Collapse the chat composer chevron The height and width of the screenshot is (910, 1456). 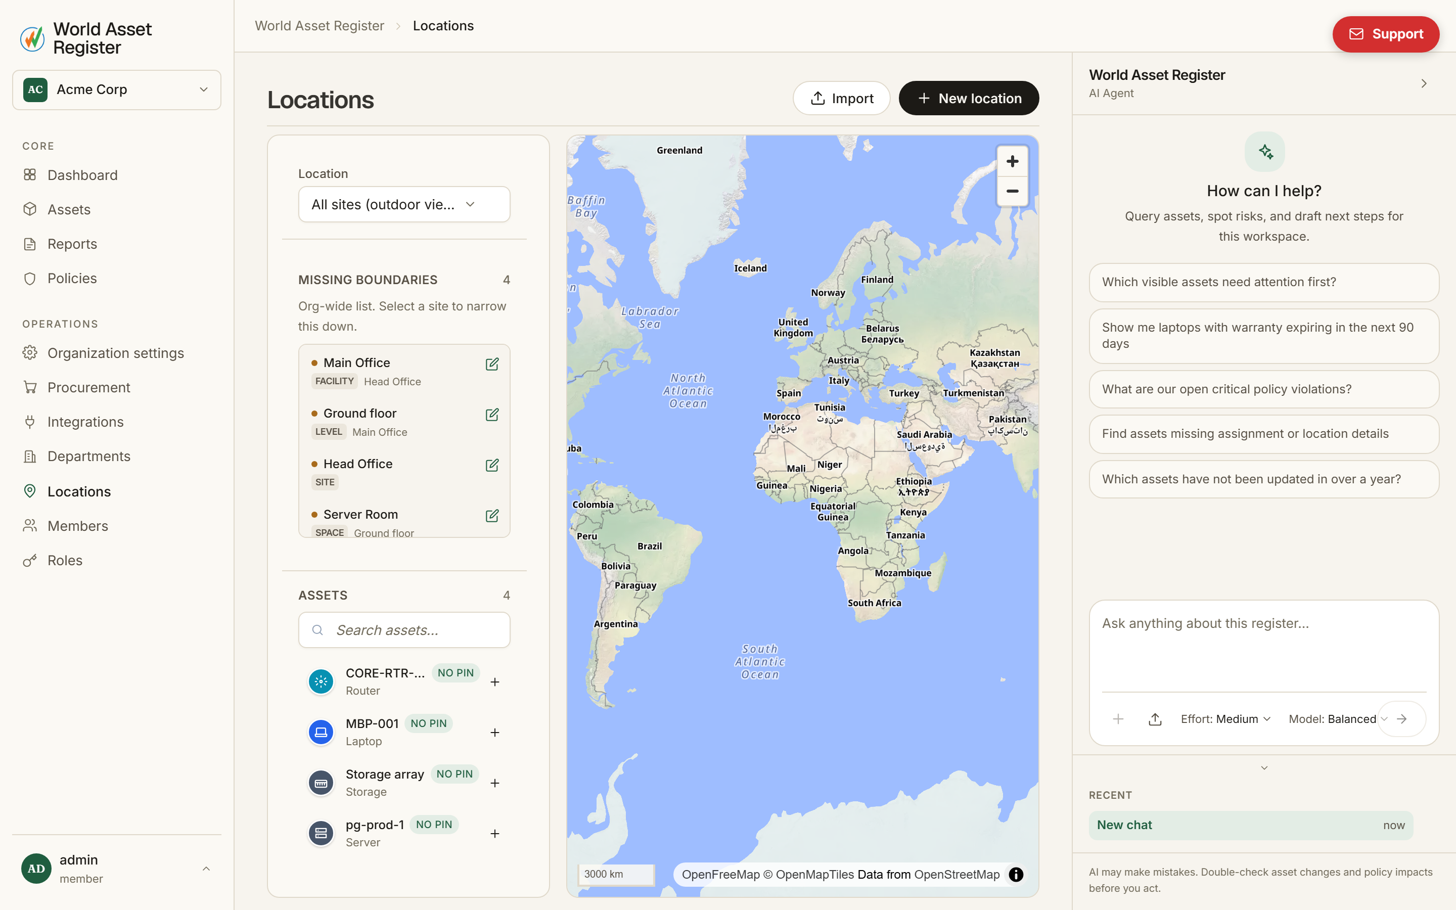[1264, 768]
